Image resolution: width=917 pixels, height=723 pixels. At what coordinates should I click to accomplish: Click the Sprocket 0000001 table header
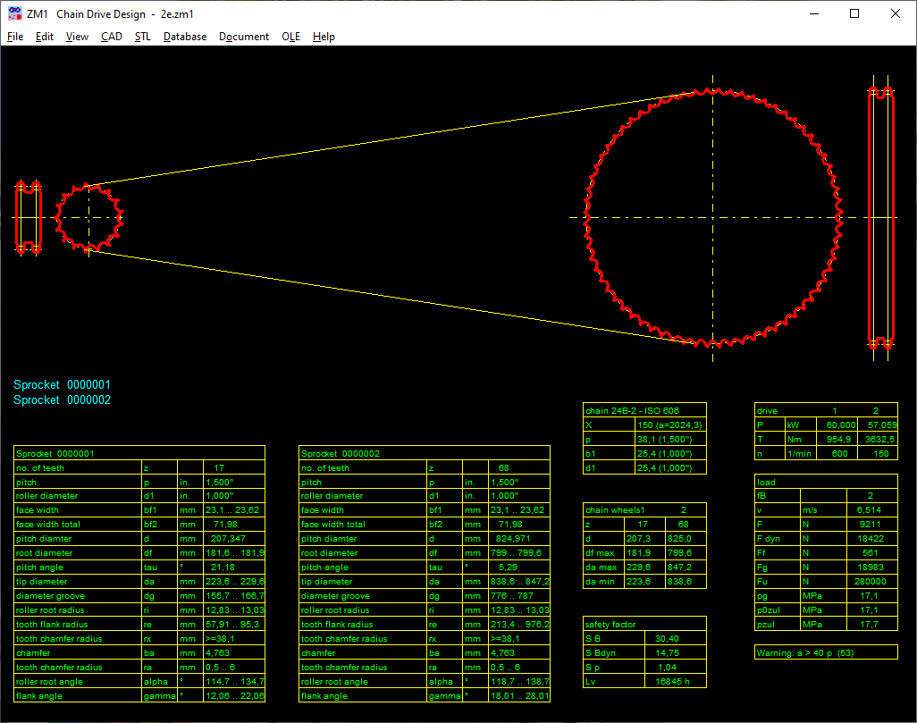[55, 453]
